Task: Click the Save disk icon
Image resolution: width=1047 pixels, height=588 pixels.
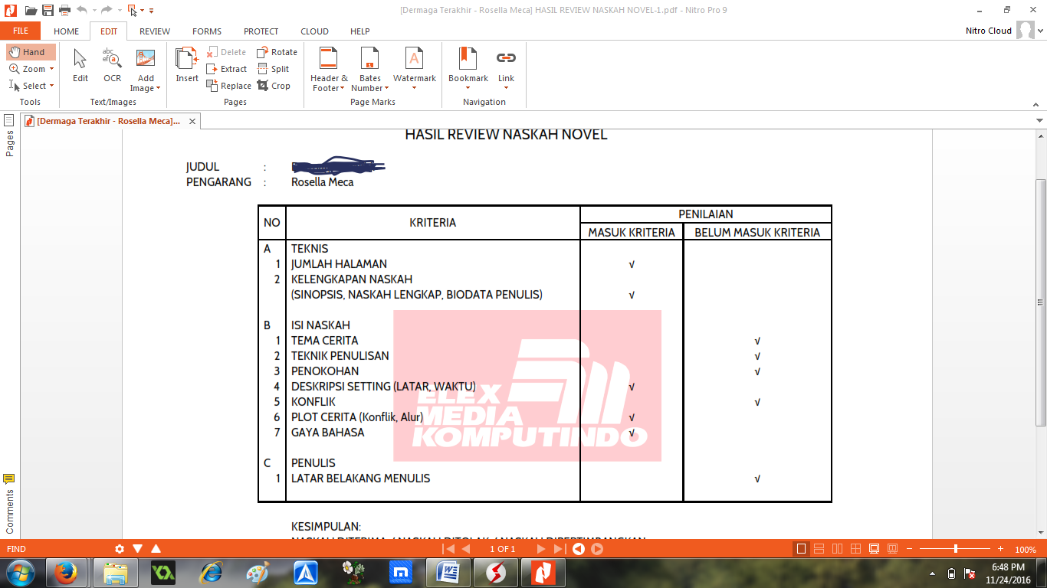Action: tap(48, 10)
